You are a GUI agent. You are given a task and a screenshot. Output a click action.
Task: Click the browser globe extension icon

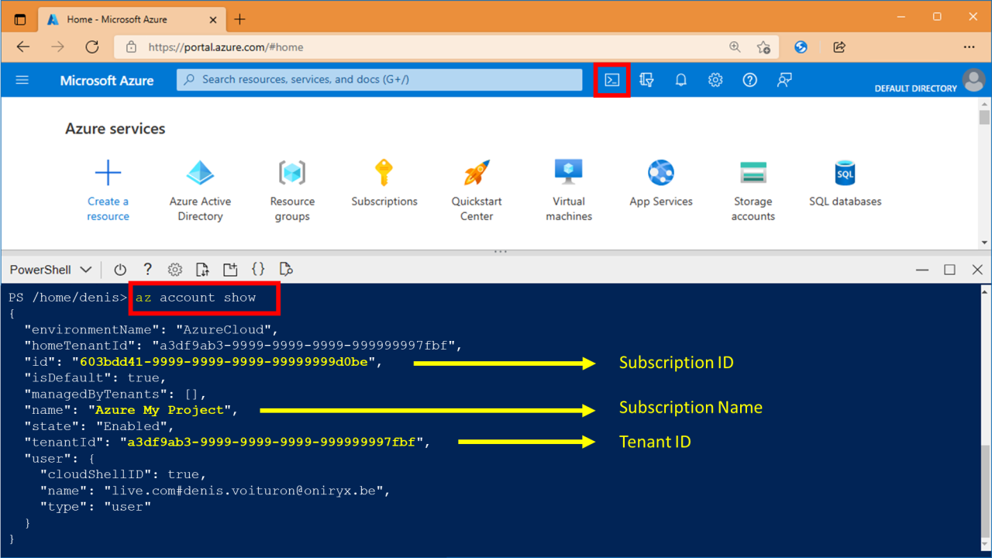tap(801, 47)
